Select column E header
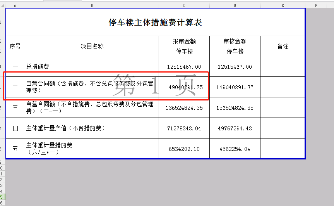334x206 pixels. click(x=283, y=5)
